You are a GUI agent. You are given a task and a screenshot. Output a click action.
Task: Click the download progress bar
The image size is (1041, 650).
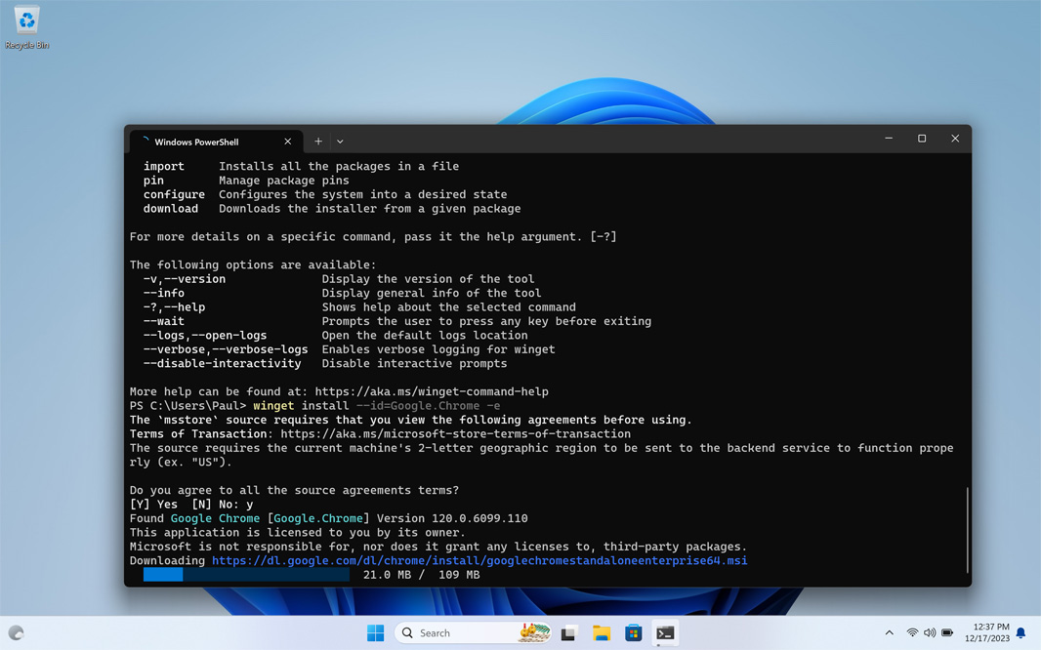click(x=245, y=575)
